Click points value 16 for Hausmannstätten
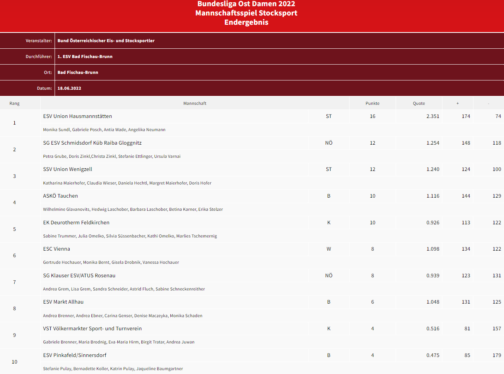Screen dimensions: 504x374 pos(372,116)
